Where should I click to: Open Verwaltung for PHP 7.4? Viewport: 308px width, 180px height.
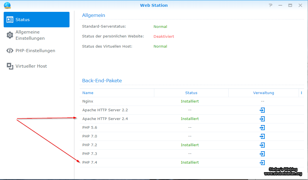pos(262,163)
